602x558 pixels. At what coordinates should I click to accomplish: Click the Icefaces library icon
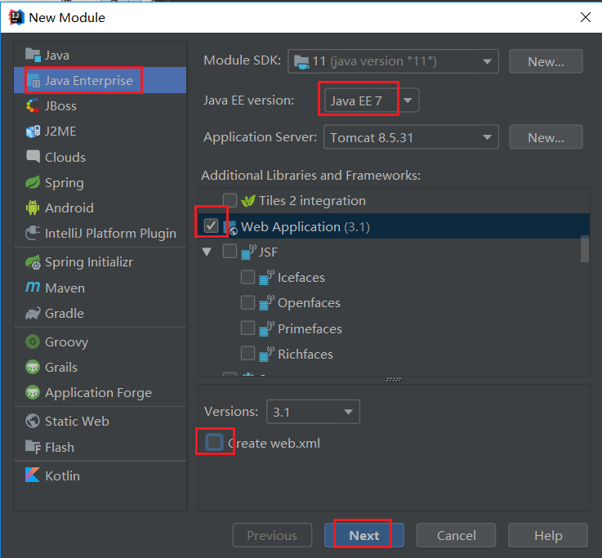266,278
